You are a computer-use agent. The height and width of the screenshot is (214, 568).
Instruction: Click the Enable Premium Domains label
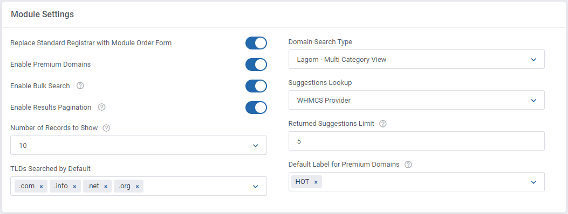point(50,65)
